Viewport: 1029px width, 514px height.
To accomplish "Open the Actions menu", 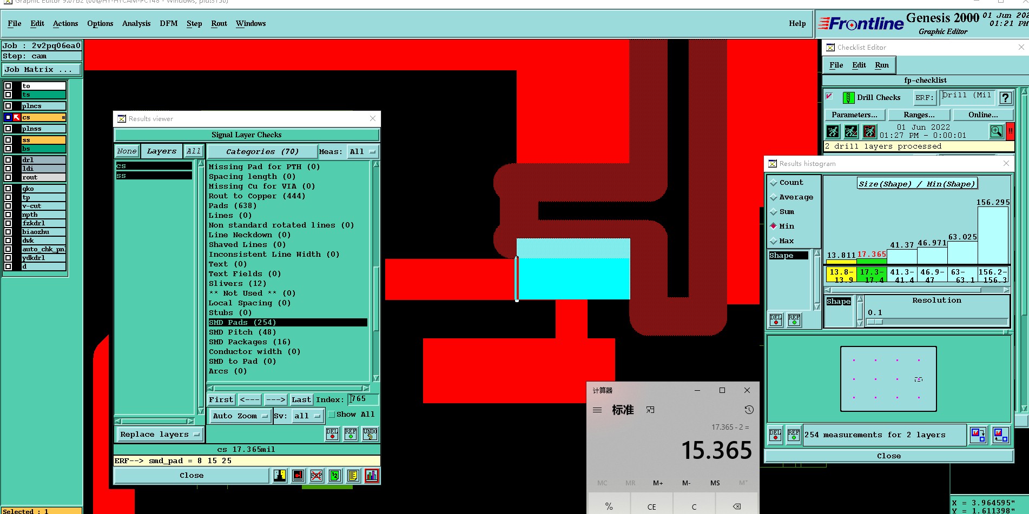I will (65, 23).
